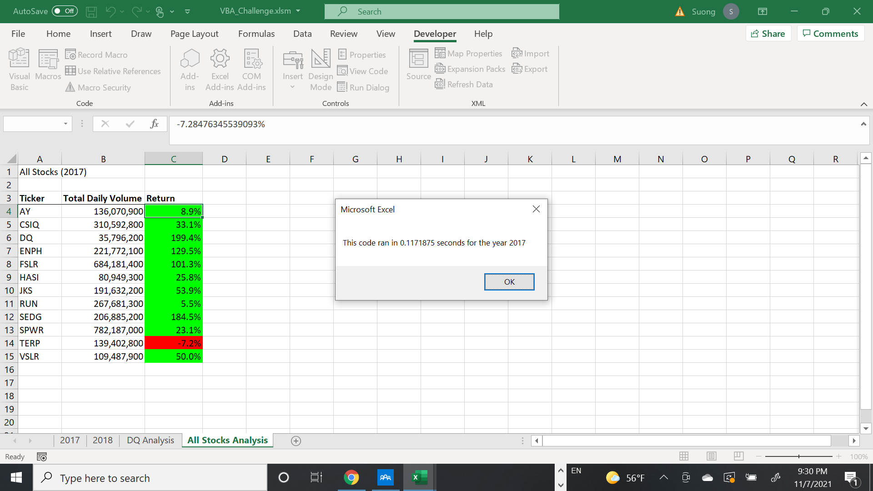Switch to the Formulas ribbon tab
The image size is (873, 491).
coord(256,34)
